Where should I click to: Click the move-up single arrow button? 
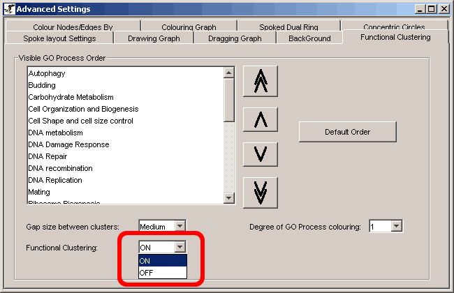click(261, 119)
